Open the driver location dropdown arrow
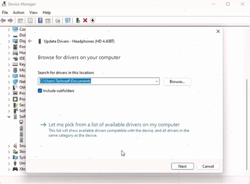250x184 pixels. pos(157,81)
